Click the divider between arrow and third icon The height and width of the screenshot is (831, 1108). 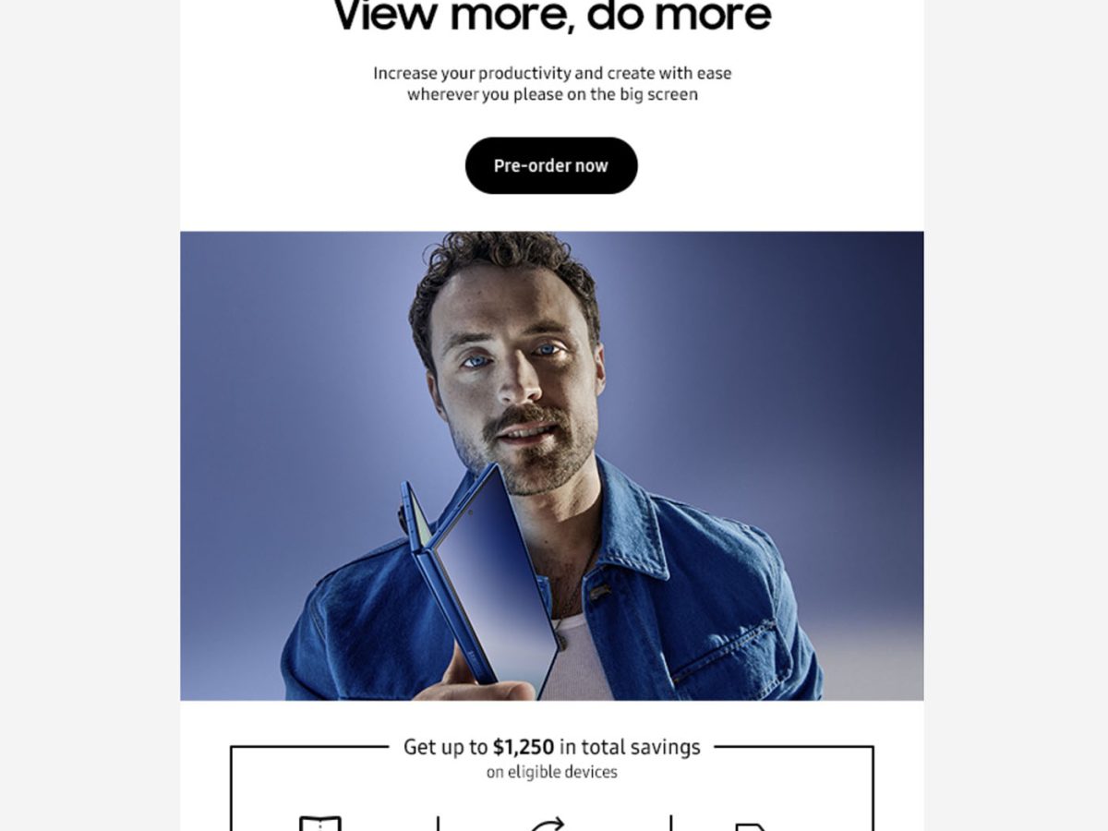click(671, 823)
